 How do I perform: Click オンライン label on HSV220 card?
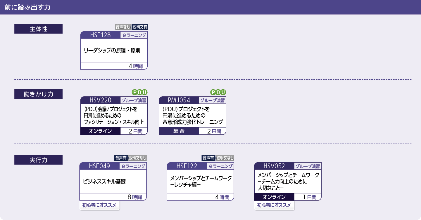(100, 131)
